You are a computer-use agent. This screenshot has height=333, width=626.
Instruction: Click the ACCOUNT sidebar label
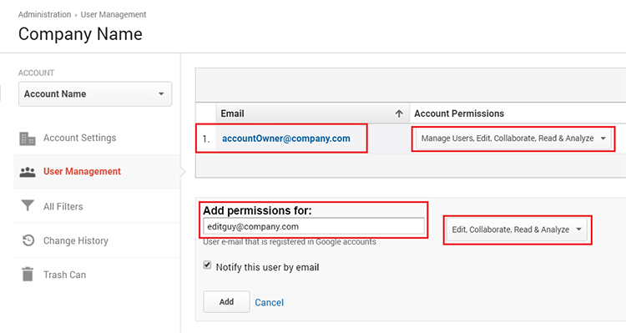click(x=37, y=73)
